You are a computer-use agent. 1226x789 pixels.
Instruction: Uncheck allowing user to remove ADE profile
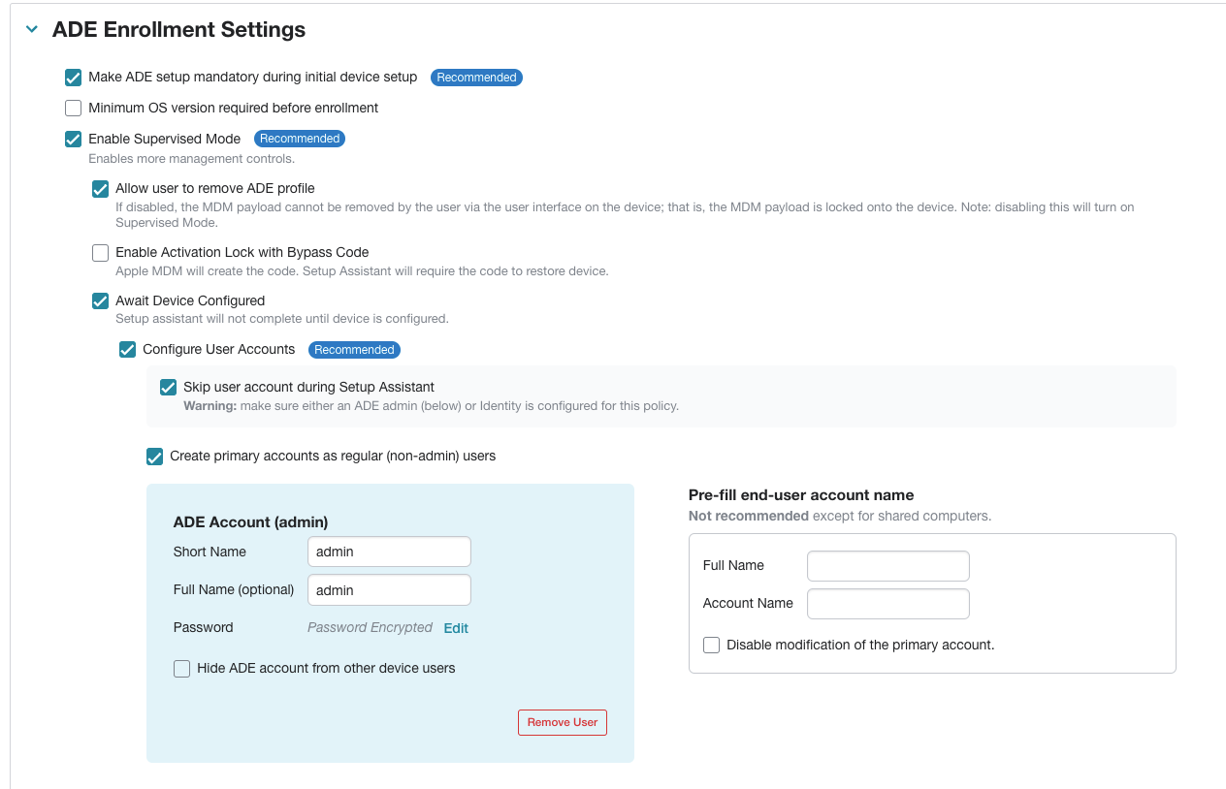[100, 189]
